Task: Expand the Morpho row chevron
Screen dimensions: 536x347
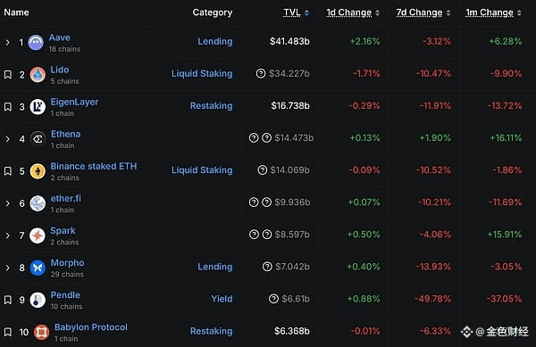Action: (7, 268)
